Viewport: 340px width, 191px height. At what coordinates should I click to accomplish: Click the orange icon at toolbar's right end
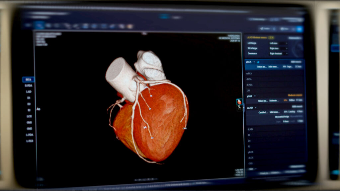coord(130,26)
